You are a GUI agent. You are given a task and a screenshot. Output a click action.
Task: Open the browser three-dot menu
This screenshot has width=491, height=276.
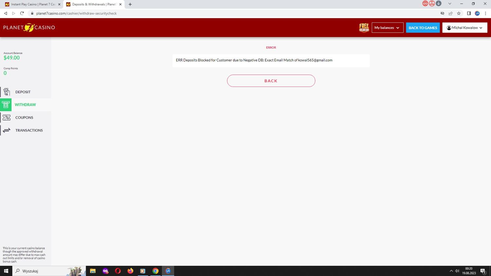tap(485, 13)
